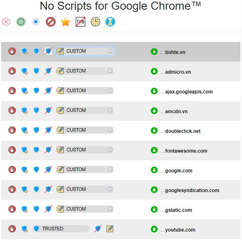Click the crossed-out TAB icon
This screenshot has width=242, height=240.
click(x=81, y=22)
